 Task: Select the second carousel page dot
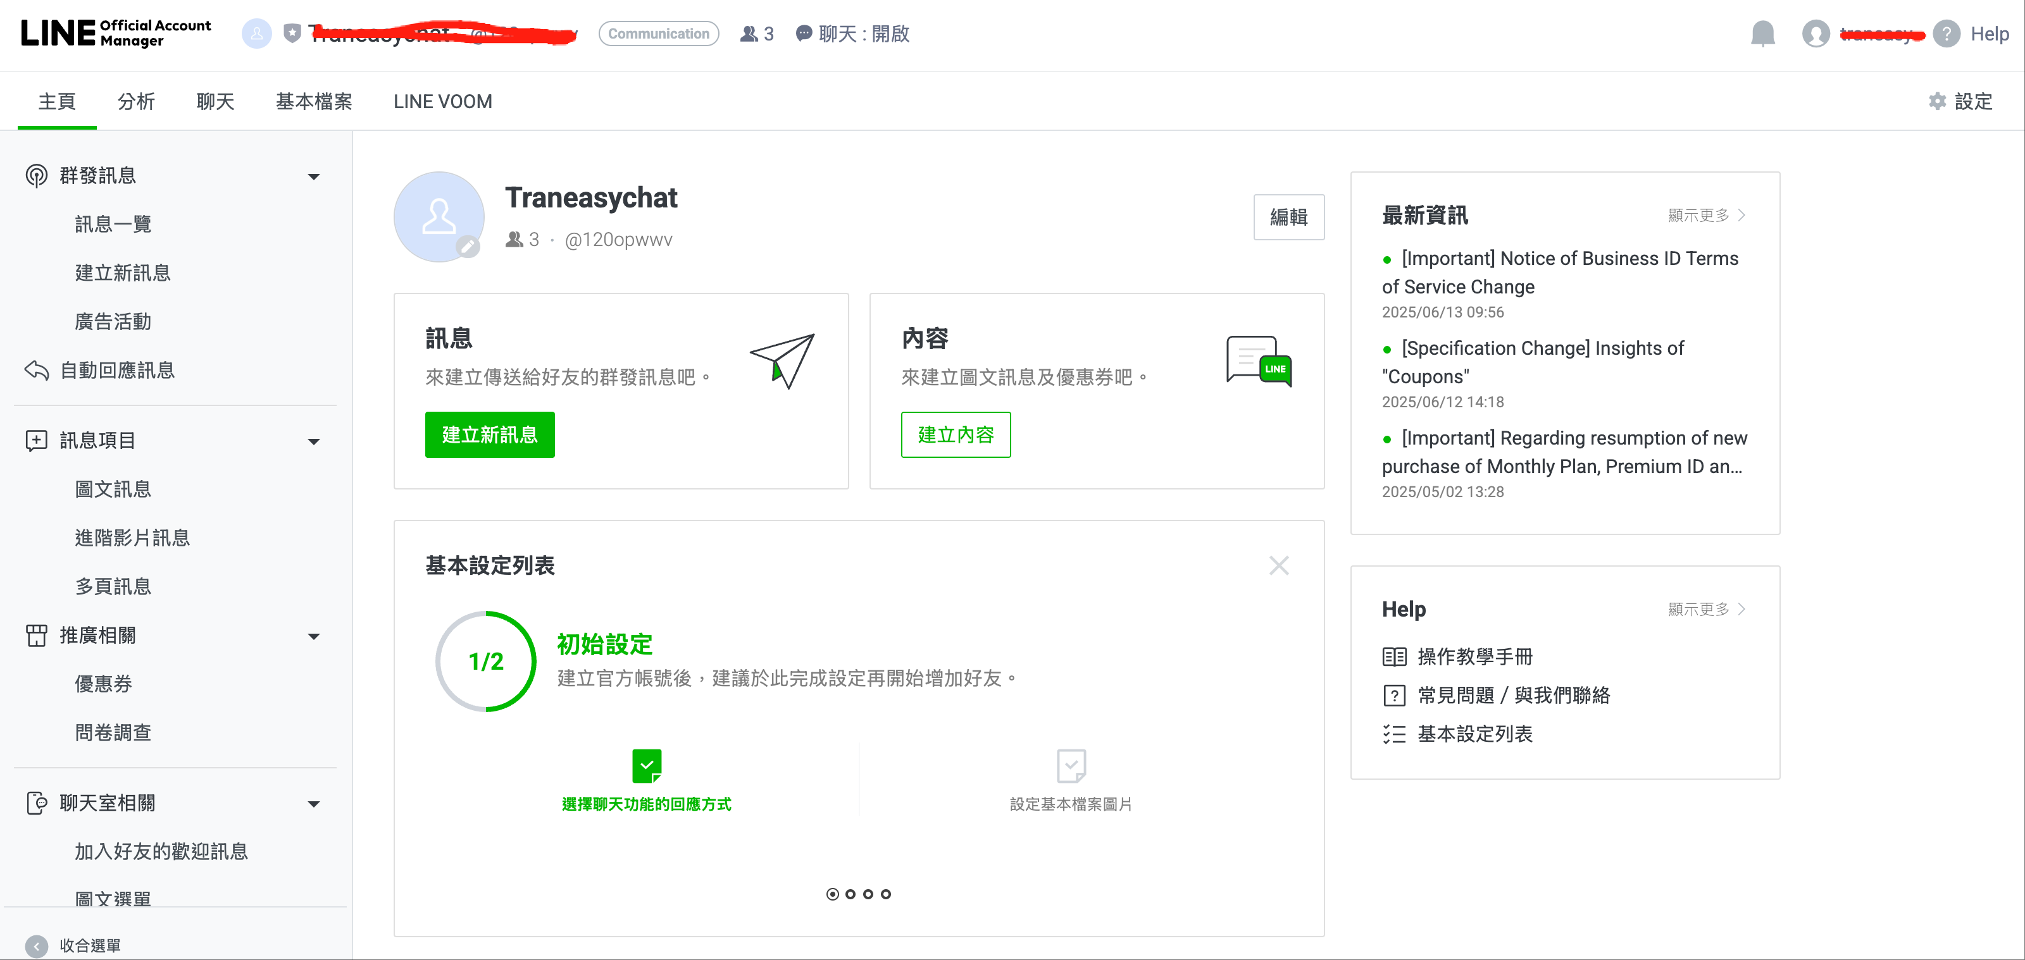pyautogui.click(x=850, y=894)
